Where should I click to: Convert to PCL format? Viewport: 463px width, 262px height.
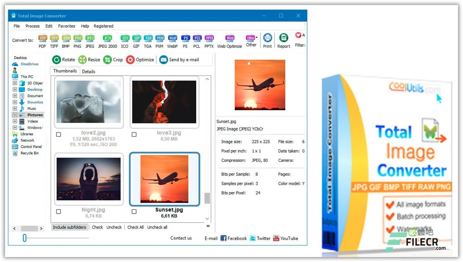coord(197,41)
